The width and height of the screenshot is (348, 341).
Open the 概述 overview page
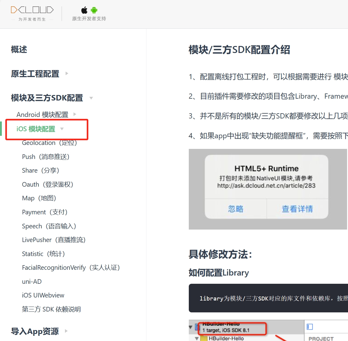(19, 49)
